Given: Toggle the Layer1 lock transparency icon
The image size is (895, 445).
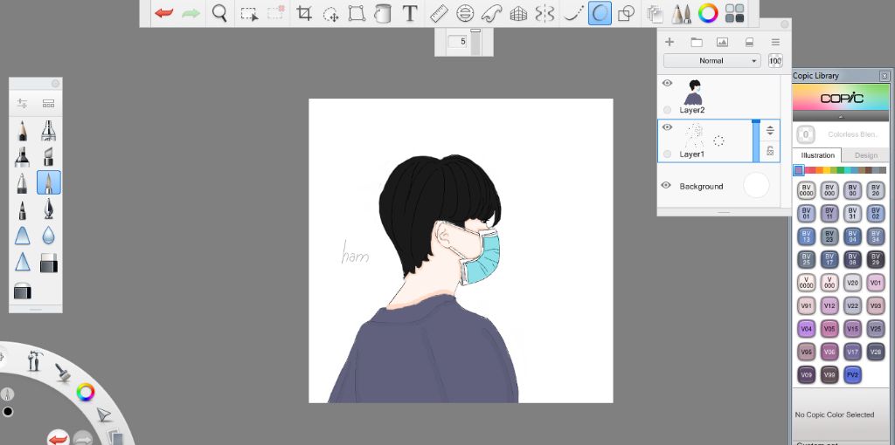Looking at the screenshot, I should point(770,151).
